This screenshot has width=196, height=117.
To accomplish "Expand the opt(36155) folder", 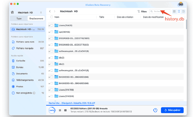I will (x=49, y=32).
